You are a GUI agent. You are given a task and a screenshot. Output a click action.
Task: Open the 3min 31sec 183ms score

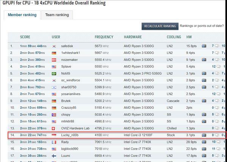33,142
